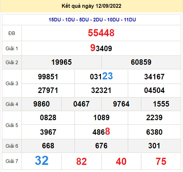The height and width of the screenshot is (172, 183).
Task: Select Giải 2 number 19965
Action: pos(62,62)
